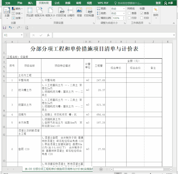178x174 pixels.
Task: Click next sheet navigation arrow
Action: pos(14,169)
